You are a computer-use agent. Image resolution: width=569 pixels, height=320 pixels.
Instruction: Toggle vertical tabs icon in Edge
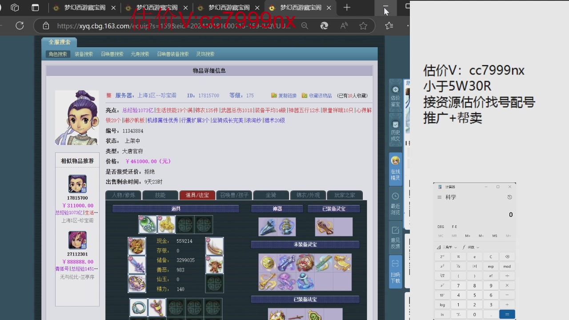35,8
